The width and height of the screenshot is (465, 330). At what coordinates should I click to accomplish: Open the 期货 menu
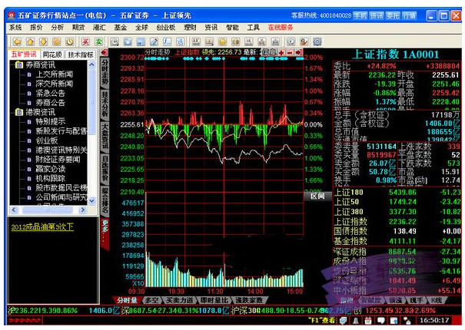click(x=78, y=28)
